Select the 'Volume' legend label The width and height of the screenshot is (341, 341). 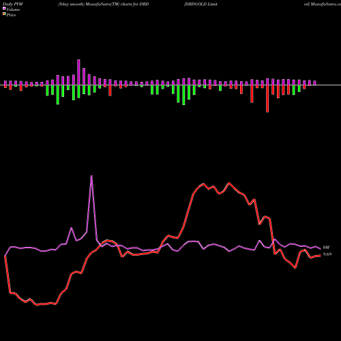[x=13, y=10]
